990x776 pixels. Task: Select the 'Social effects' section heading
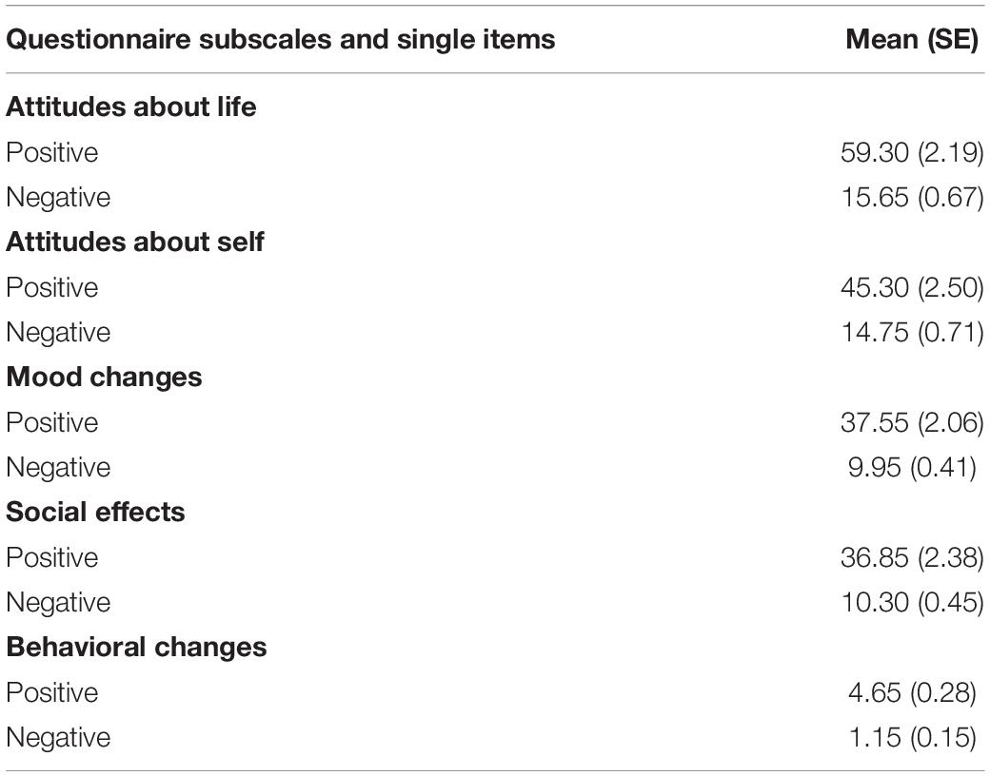pos(95,512)
